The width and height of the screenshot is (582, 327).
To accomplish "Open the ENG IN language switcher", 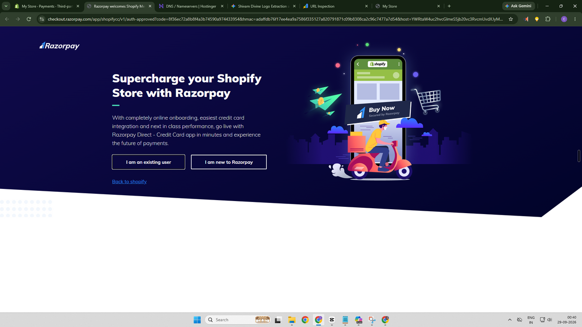I will coord(531,320).
